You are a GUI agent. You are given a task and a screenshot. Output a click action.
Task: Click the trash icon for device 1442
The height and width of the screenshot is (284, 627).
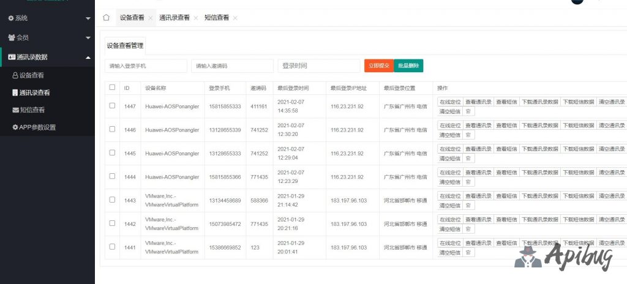tap(468, 229)
